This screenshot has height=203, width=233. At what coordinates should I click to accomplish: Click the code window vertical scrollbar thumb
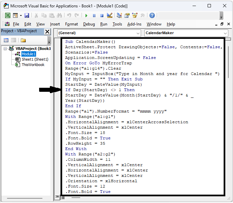pyautogui.click(x=228, y=62)
